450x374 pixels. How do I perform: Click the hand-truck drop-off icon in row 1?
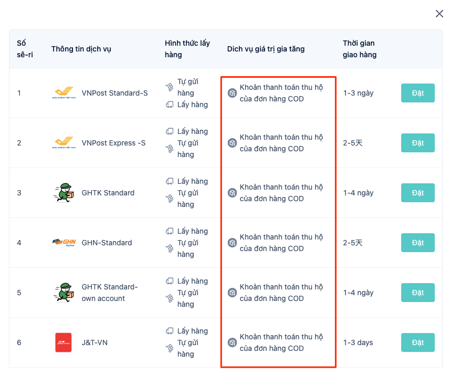click(x=170, y=87)
